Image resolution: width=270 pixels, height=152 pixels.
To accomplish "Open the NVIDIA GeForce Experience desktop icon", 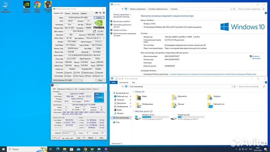I will coord(27,6).
